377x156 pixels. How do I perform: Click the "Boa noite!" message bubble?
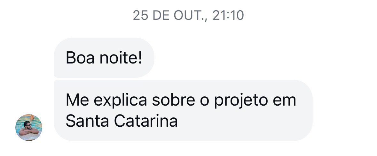tap(104, 58)
